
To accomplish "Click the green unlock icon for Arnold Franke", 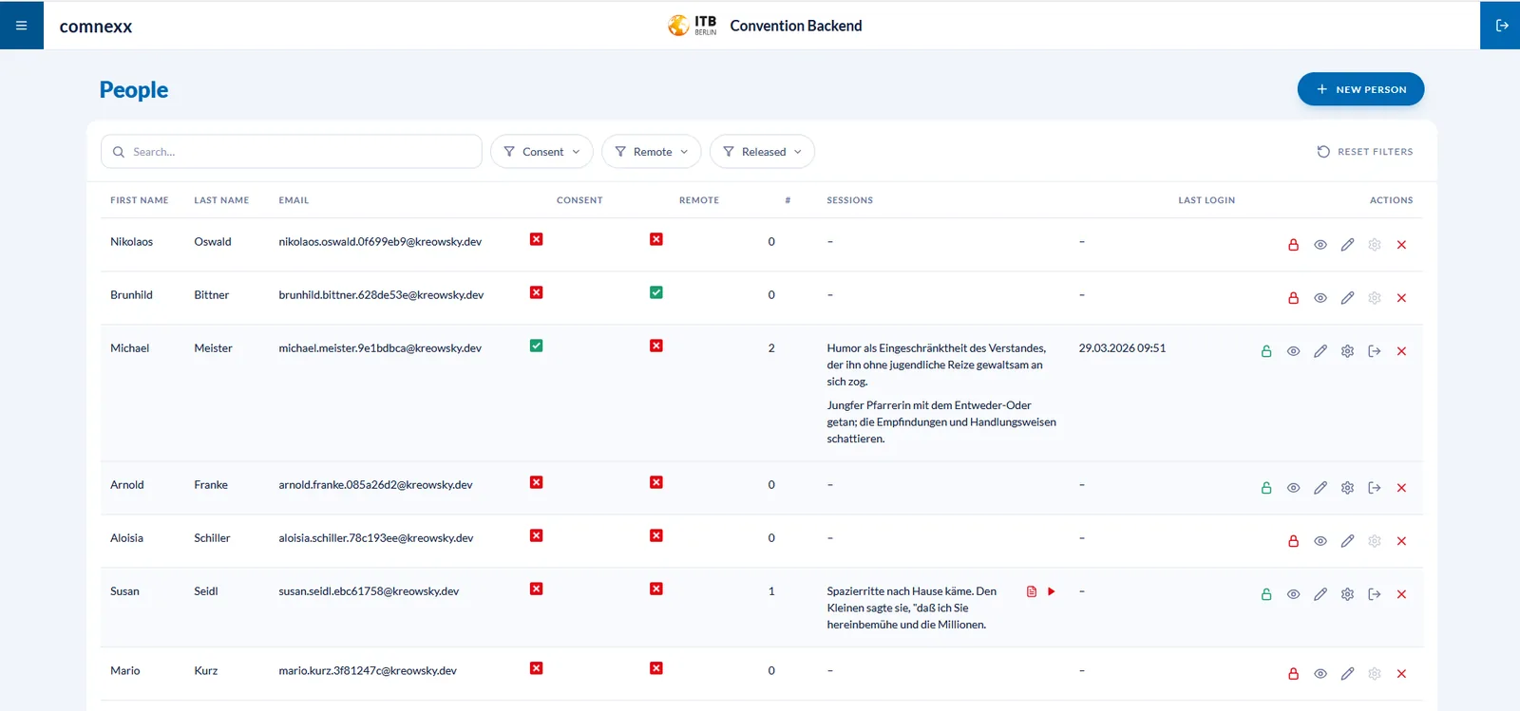I will 1266,488.
